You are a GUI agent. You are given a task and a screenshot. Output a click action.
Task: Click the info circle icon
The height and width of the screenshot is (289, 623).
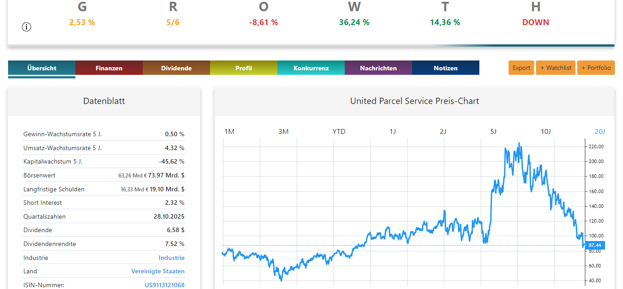pyautogui.click(x=26, y=27)
